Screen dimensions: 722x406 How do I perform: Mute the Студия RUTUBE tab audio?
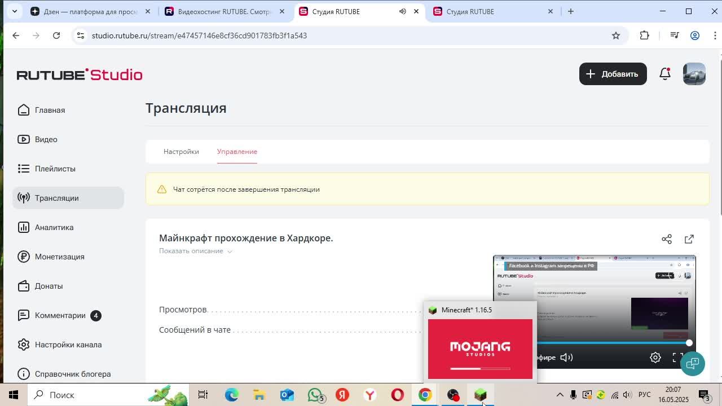tap(403, 11)
